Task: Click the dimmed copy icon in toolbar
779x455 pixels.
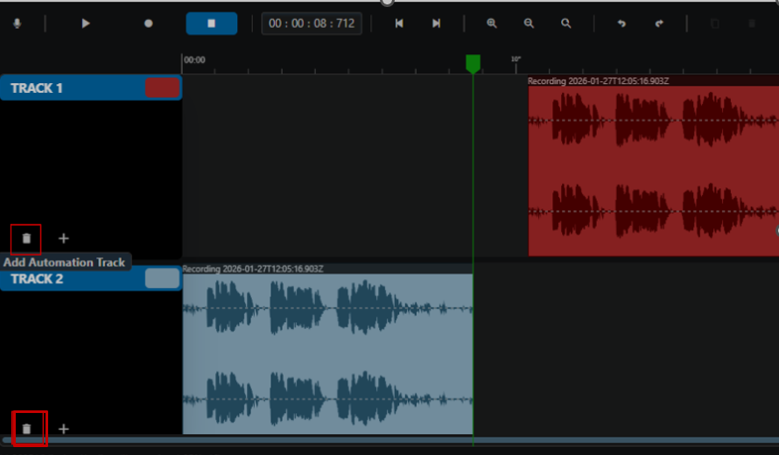Action: click(x=715, y=24)
